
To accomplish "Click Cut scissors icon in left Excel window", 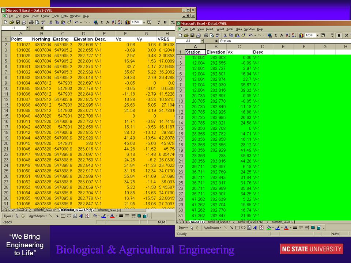I will coord(51,22).
